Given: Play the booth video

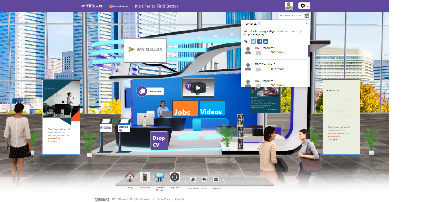Looking at the screenshot, I should coord(198,88).
